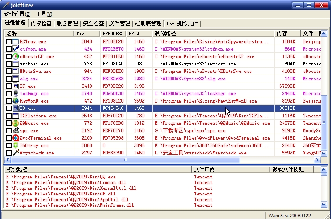
Task: Click the QQMusic.exe music icon
Action: (16, 123)
